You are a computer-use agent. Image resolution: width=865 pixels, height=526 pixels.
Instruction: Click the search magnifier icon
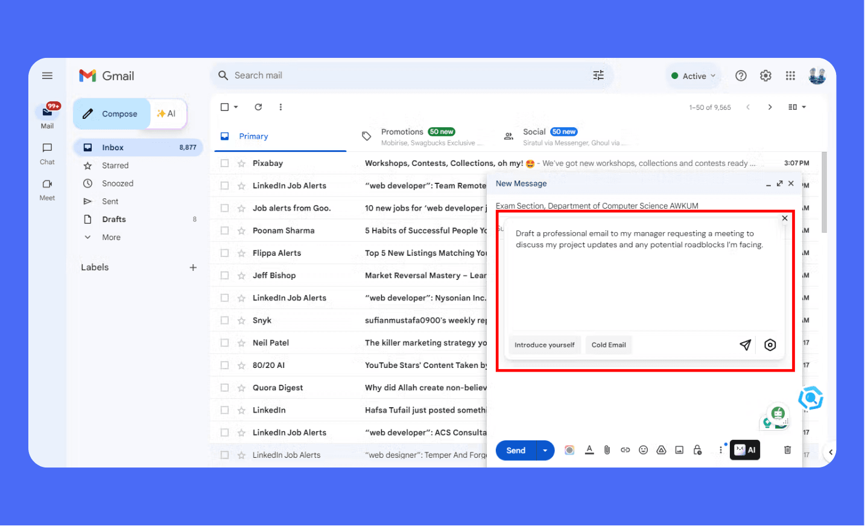223,75
